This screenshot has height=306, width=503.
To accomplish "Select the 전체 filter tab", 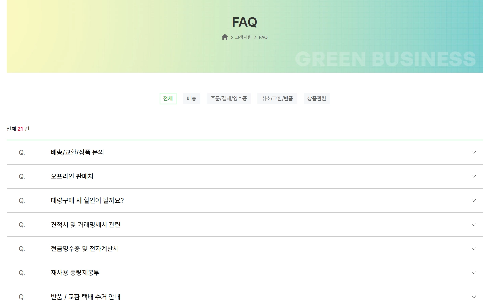I will click(168, 99).
